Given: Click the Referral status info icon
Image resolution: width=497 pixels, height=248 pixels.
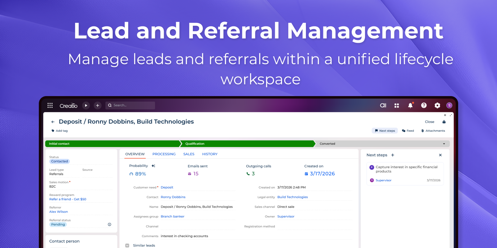Looking at the screenshot, I should (109, 224).
